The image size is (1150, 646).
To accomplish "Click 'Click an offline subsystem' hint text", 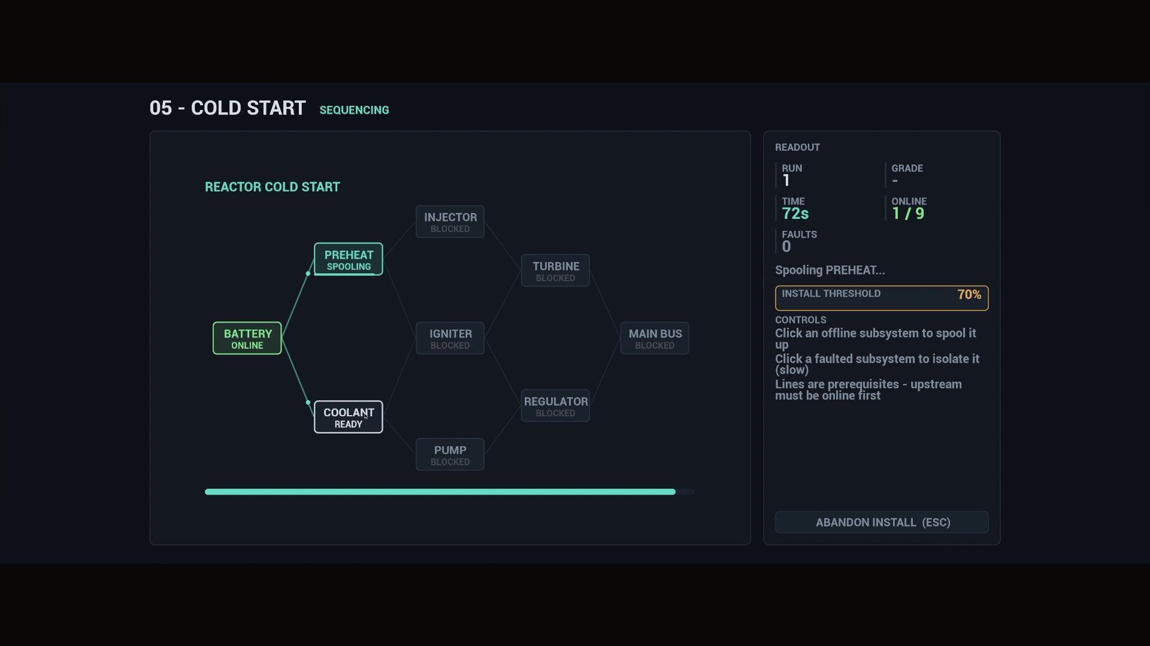I will (875, 339).
